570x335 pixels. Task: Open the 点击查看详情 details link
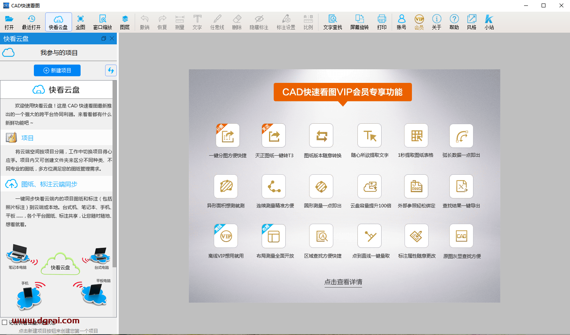pos(343,282)
